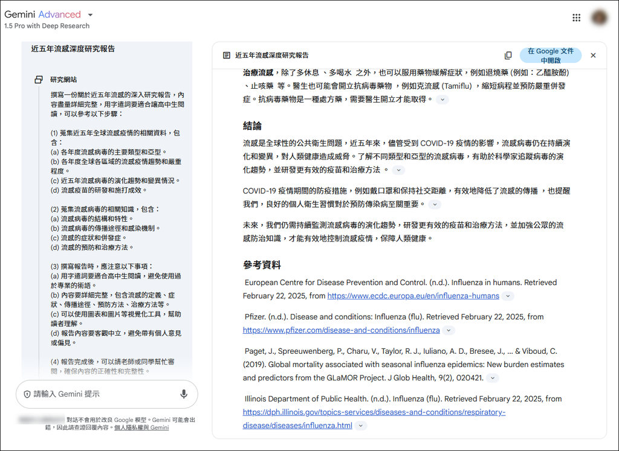Click the Paget, J., Spreeuwenberg reference text
619x451 pixels.
coord(403,365)
